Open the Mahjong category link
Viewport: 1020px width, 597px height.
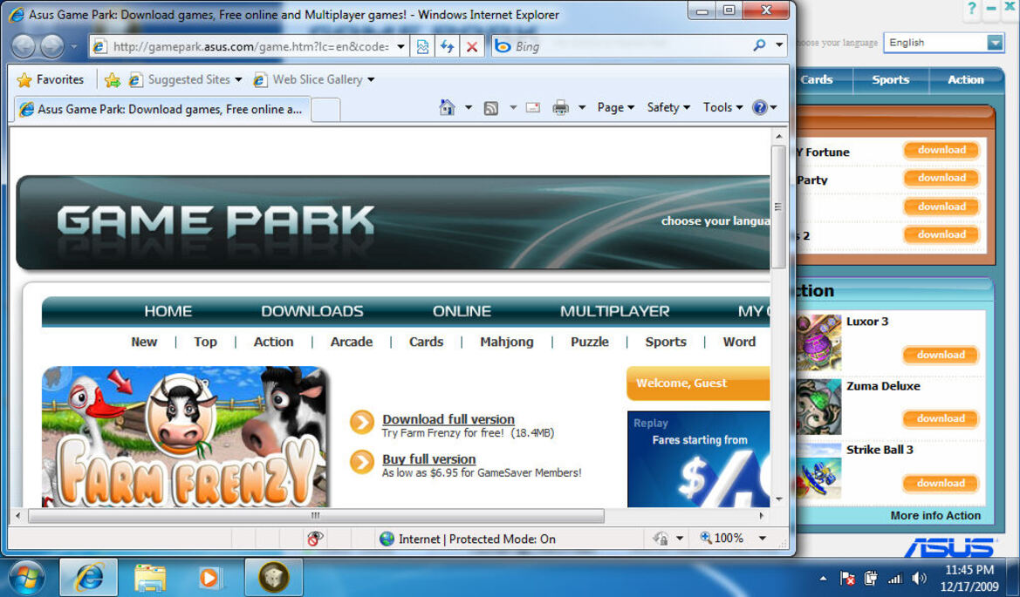(x=507, y=342)
